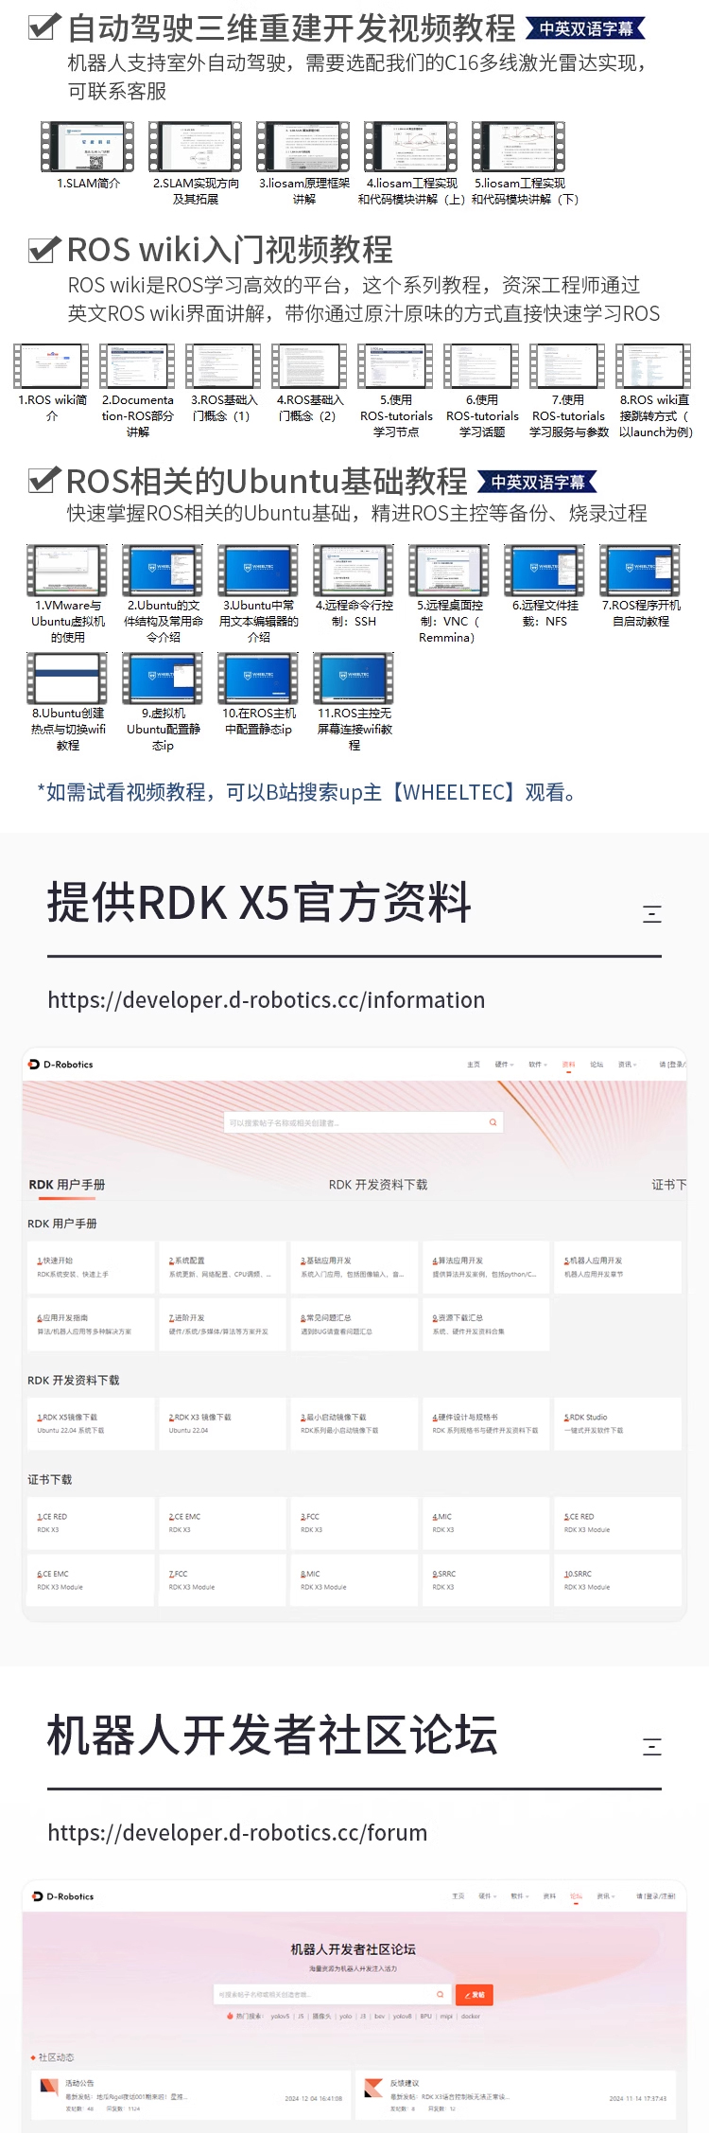Image resolution: width=709 pixels, height=2133 pixels.
Task: Click the developer.d-robotics.cc/forum URL
Action: click(x=237, y=1833)
